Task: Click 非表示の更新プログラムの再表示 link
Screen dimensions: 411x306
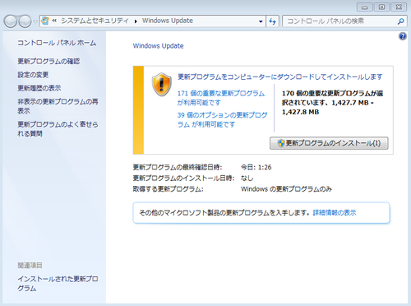Action: click(58, 106)
